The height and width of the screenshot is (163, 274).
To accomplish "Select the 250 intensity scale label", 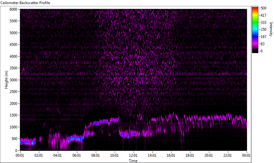I will pyautogui.click(x=263, y=30).
